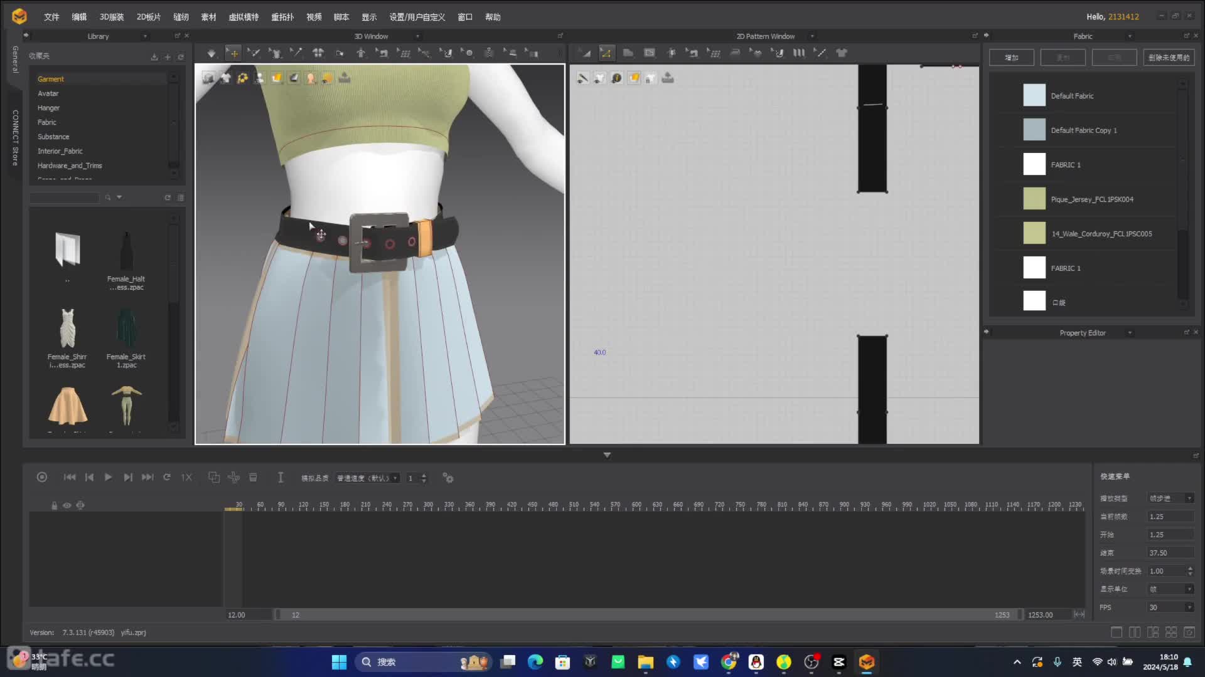This screenshot has height=677, width=1205.
Task: Refresh the library file list
Action: pos(168,197)
